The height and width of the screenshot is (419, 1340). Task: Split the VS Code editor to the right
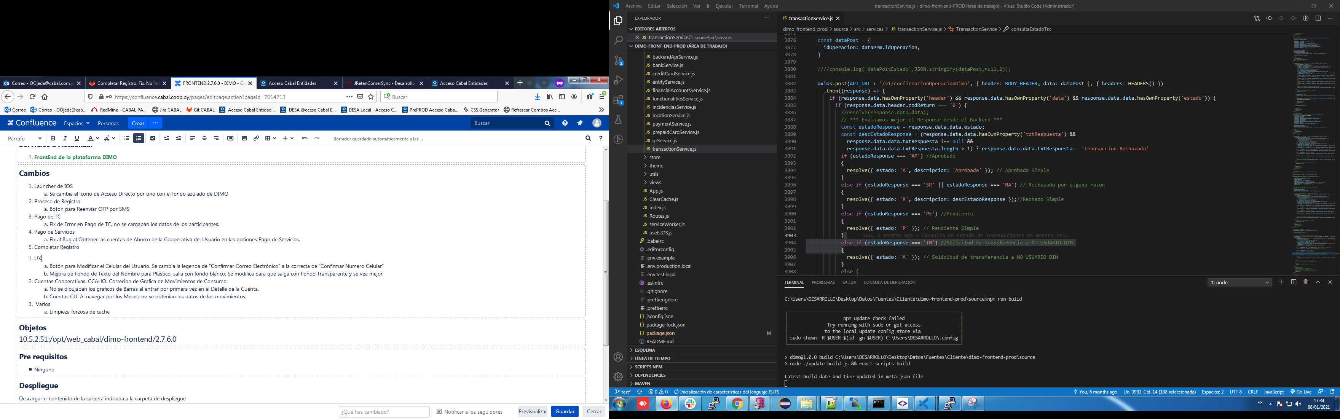point(1318,18)
